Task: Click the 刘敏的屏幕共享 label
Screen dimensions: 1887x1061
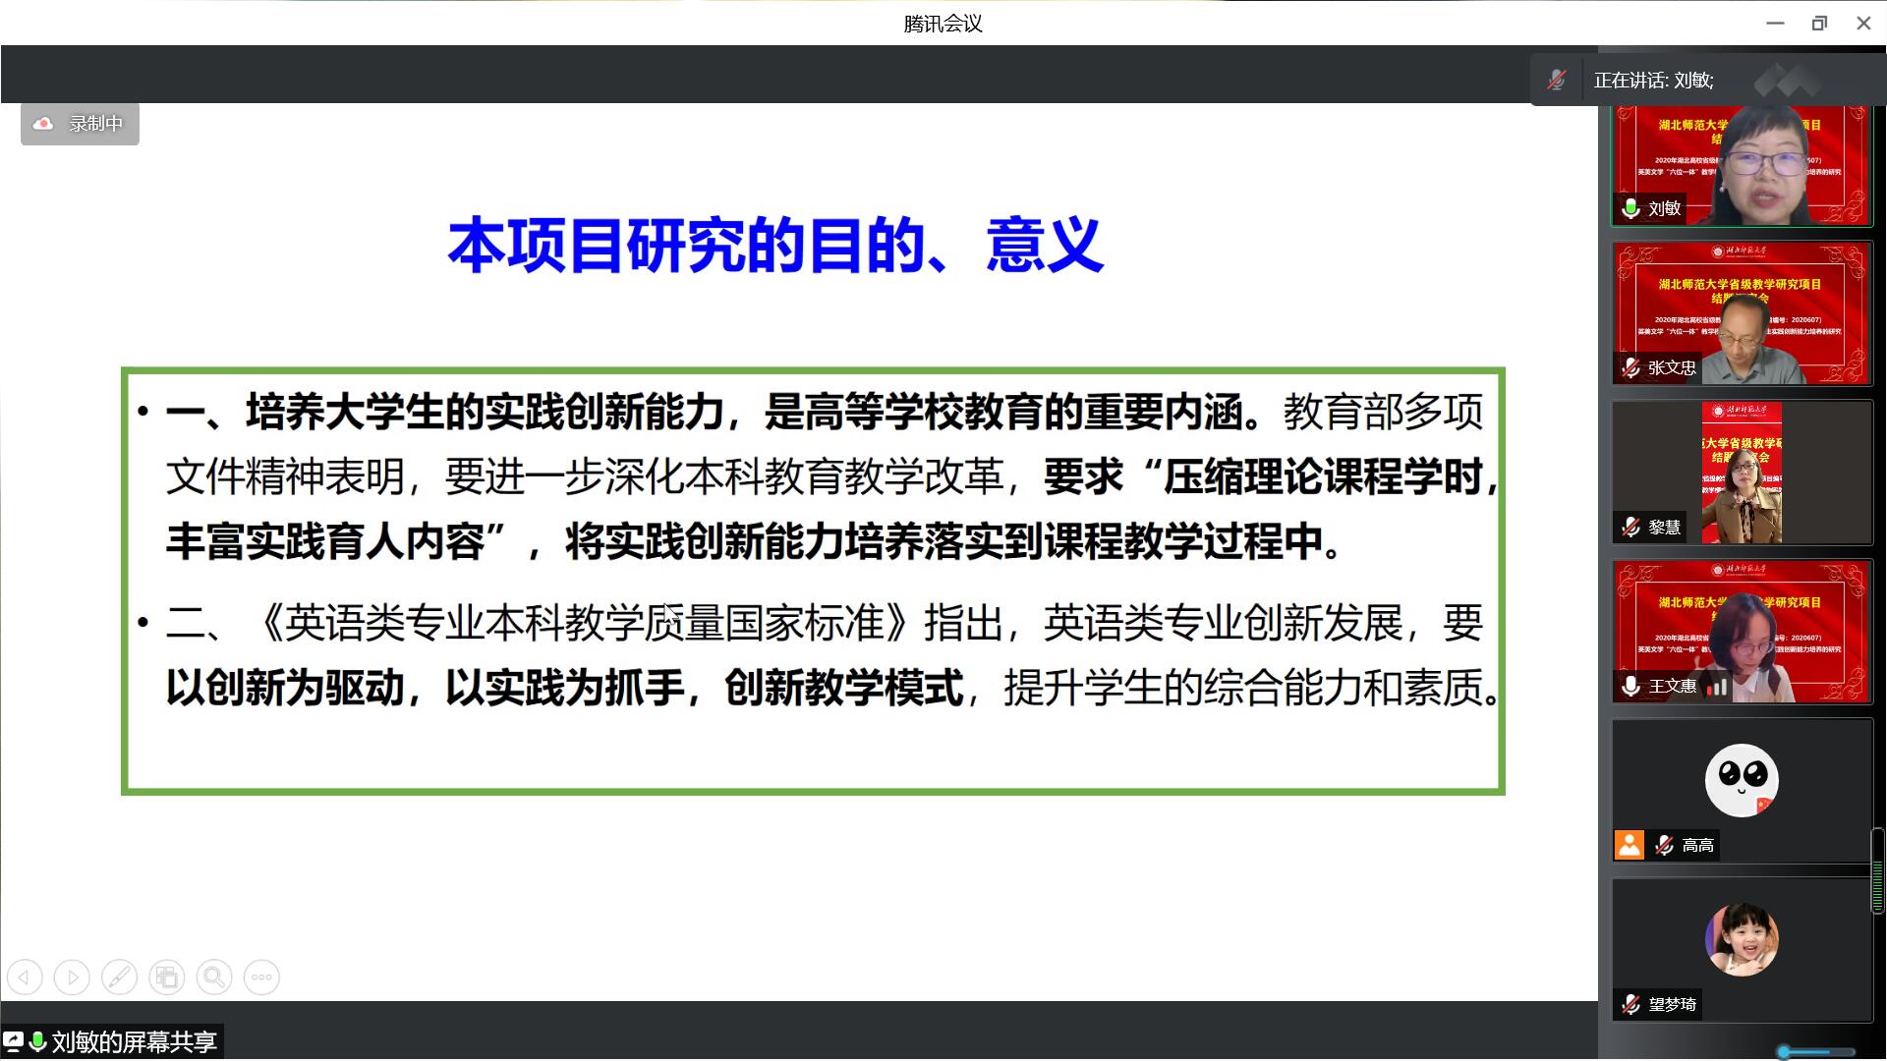Action: click(134, 1041)
